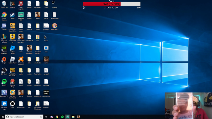Select the Battlefield V shortcut

pyautogui.click(x=4, y=94)
